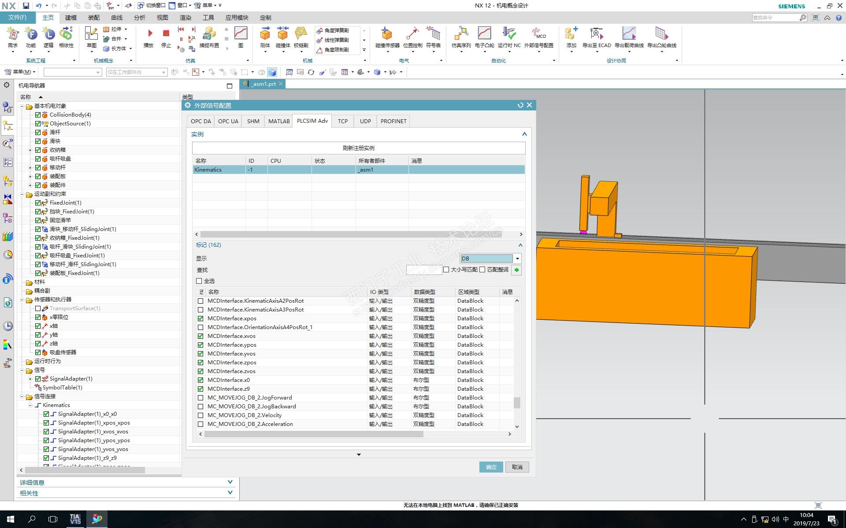Click the 刷新注册实例 button

(x=358, y=148)
